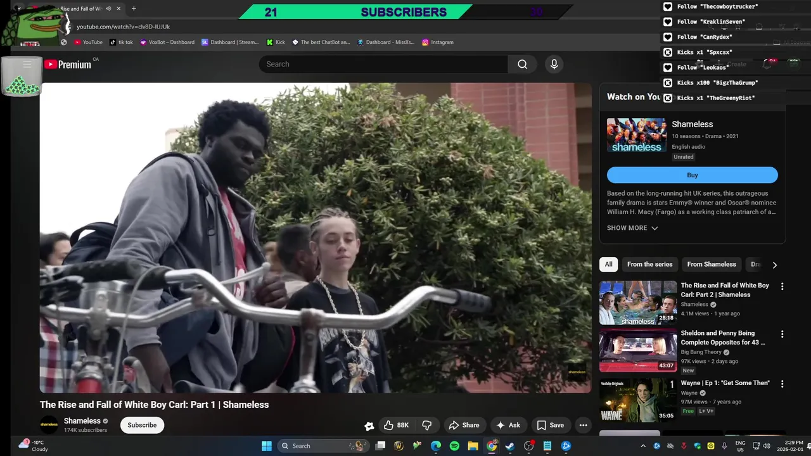Open YouTube notifications bell
811x456 pixels.
tap(767, 64)
